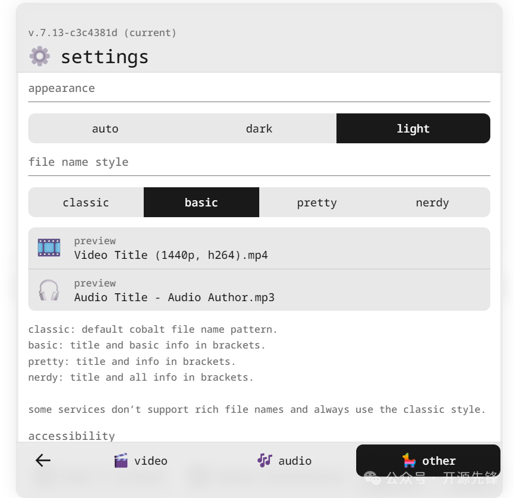Open the audio settings tab
Screen dimensions: 514x498
[x=285, y=461]
